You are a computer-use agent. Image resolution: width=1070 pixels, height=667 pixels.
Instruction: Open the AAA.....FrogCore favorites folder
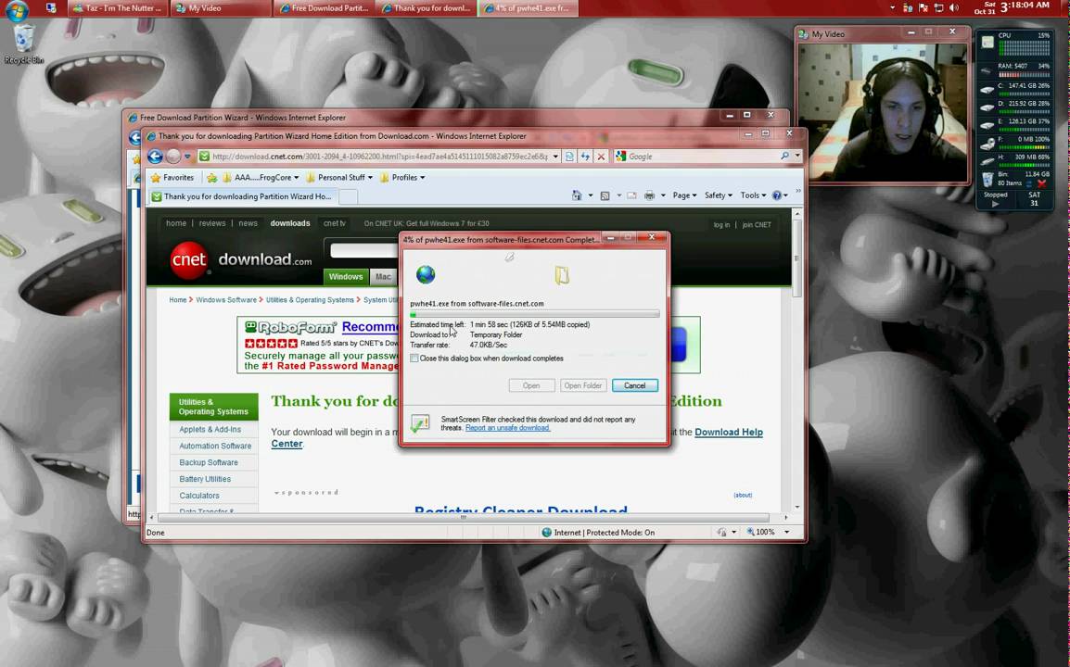pos(260,177)
